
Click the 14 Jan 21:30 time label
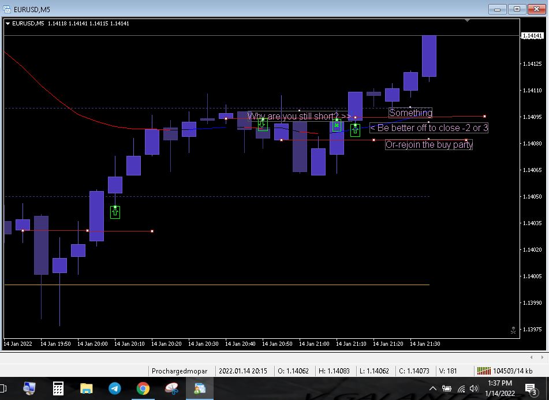click(x=425, y=343)
